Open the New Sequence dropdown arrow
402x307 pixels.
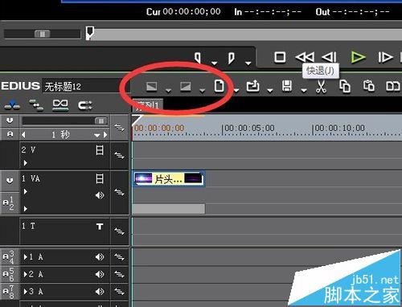click(236, 91)
